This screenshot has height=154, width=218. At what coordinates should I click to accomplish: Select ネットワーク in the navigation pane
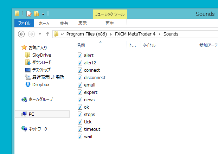pyautogui.click(x=38, y=129)
